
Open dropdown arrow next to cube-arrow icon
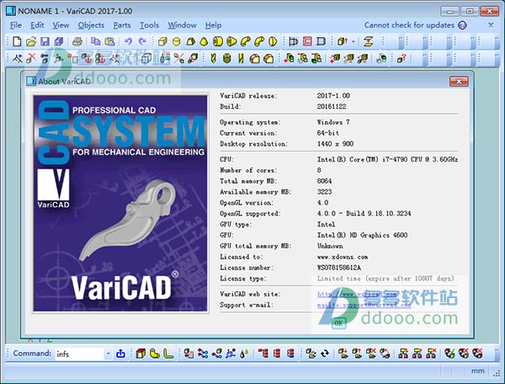[353, 41]
